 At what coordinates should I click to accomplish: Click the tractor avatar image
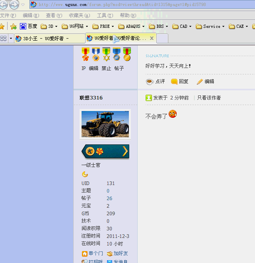[105, 124]
